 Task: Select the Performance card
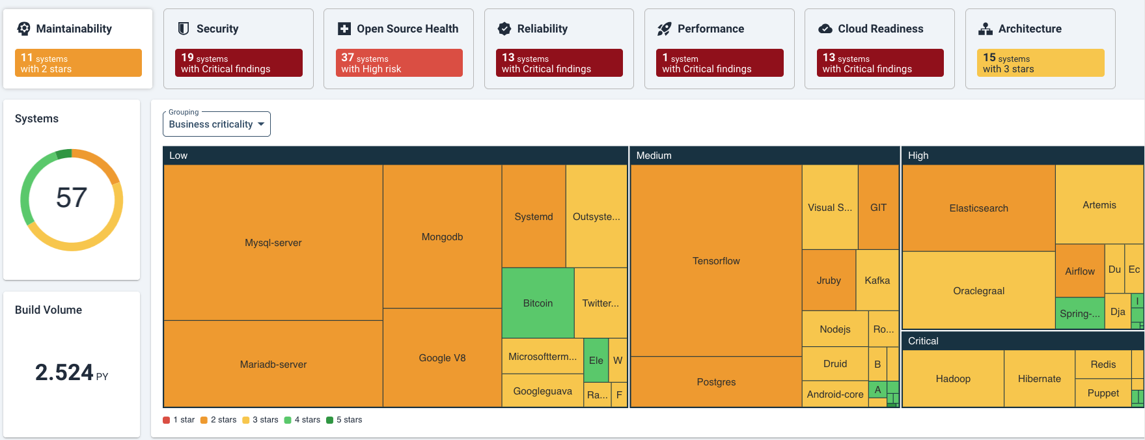click(719, 49)
